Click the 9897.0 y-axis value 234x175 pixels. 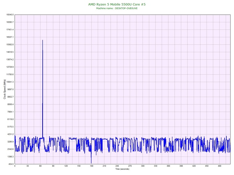click(10, 89)
